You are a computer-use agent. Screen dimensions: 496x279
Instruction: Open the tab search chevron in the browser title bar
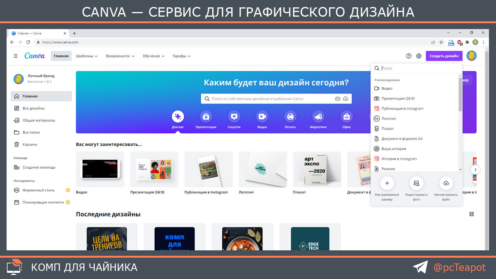click(448, 33)
